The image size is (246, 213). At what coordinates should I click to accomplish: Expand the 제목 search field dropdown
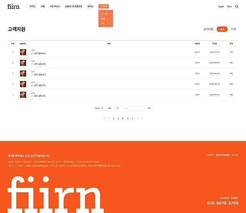[x=114, y=108]
